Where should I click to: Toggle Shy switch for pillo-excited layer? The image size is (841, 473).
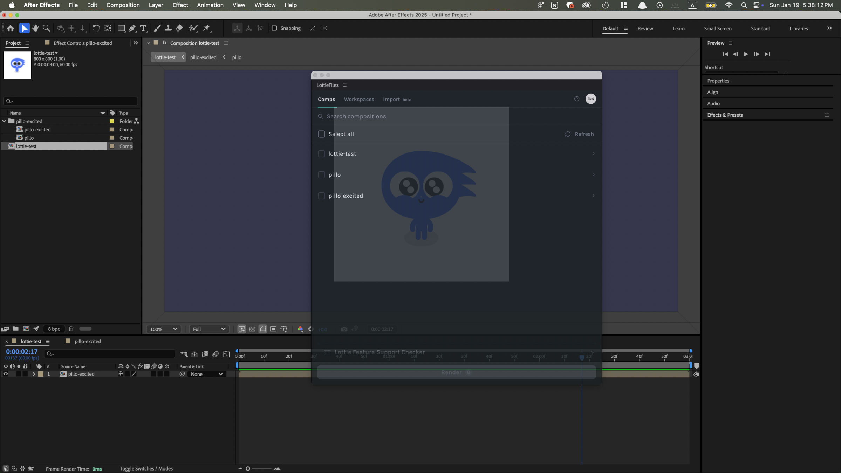(x=121, y=374)
